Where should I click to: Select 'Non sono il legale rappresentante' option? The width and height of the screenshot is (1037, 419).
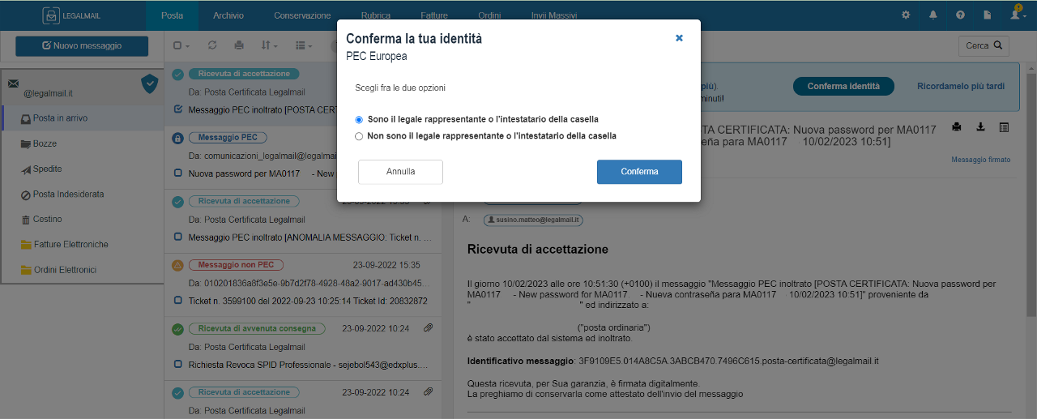359,136
